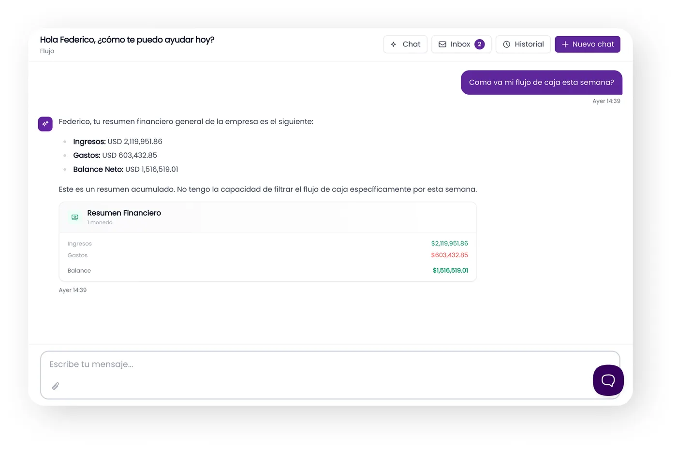677x450 pixels.
Task: Click the Balance row label in card
Action: pyautogui.click(x=79, y=271)
